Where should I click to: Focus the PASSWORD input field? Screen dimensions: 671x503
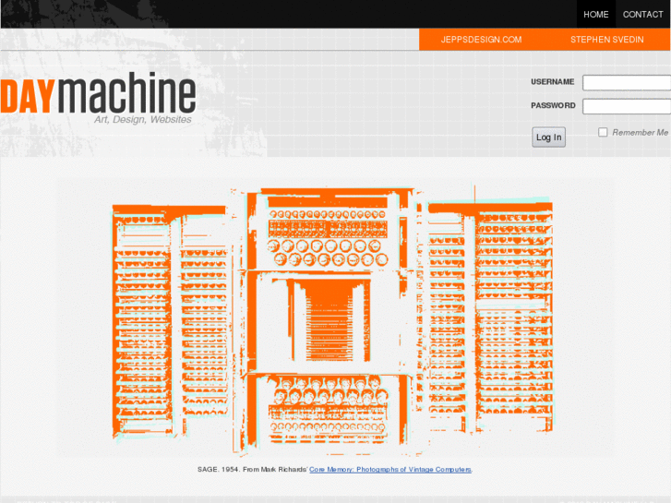627,106
